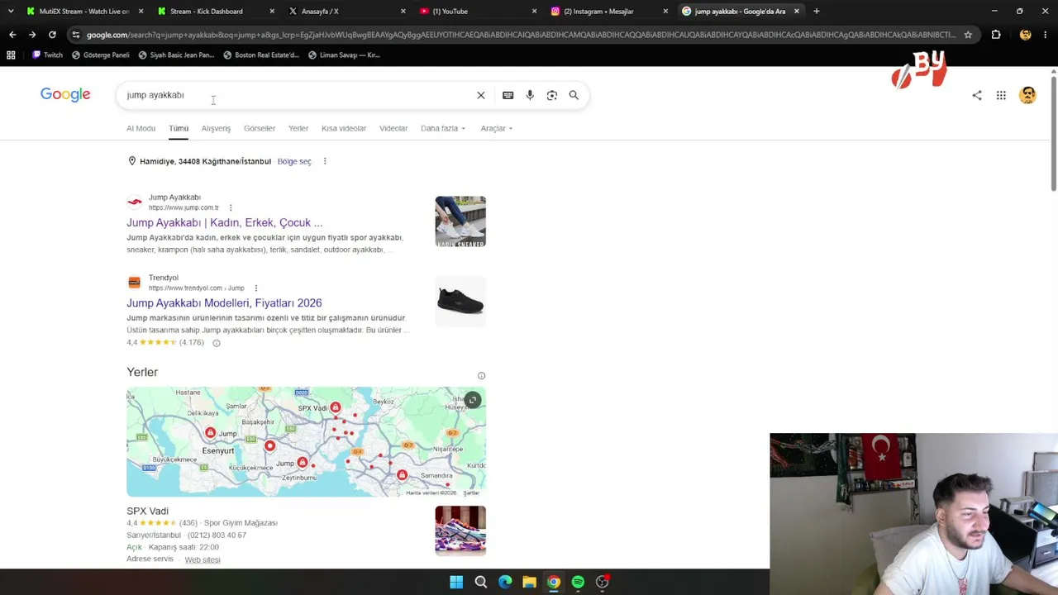Open the Liman Savaşı bookmark
Screen dimensions: 1058x595
344,55
